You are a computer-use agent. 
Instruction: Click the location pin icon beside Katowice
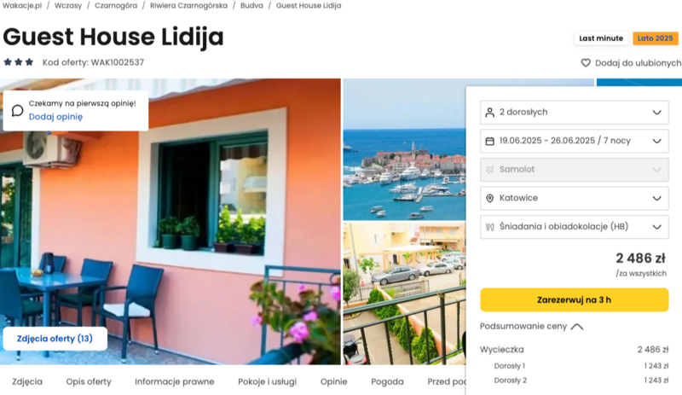pos(489,198)
